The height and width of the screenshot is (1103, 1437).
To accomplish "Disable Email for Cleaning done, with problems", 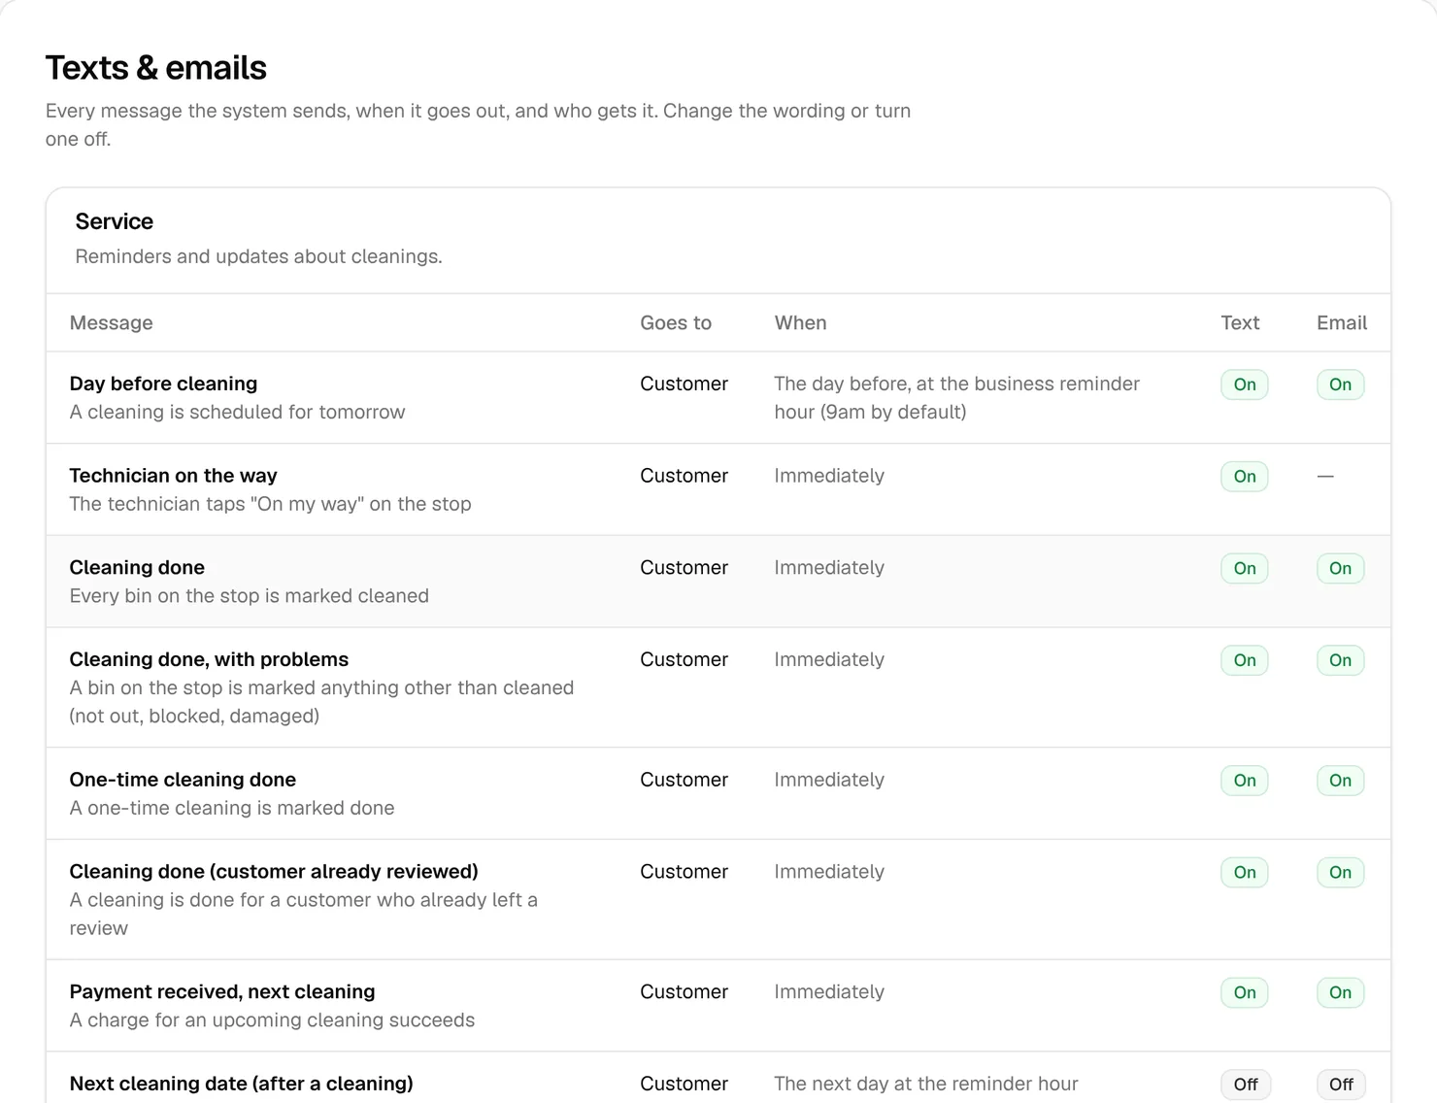I will (x=1340, y=660).
